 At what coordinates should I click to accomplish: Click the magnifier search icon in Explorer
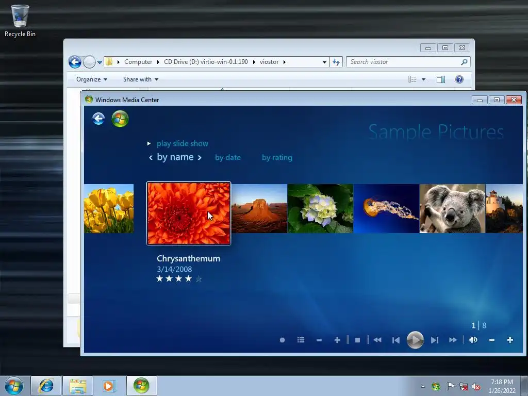[x=465, y=62]
